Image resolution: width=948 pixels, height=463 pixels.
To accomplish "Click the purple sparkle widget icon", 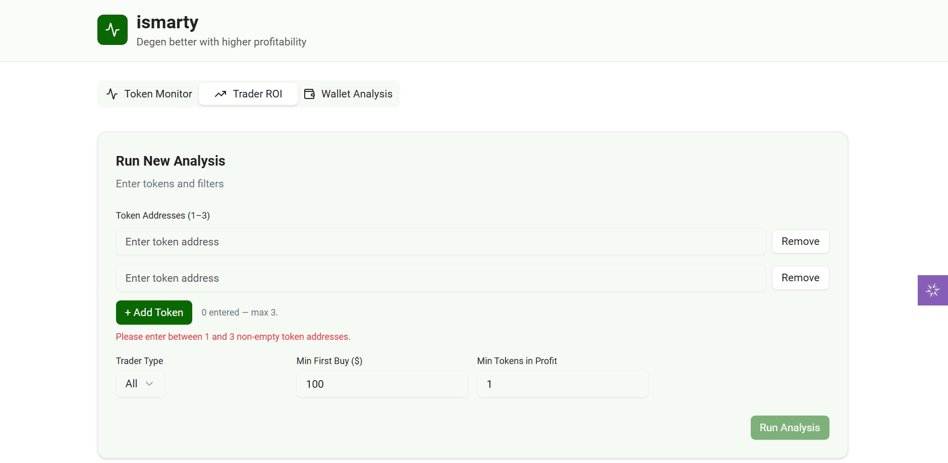I will (932, 290).
